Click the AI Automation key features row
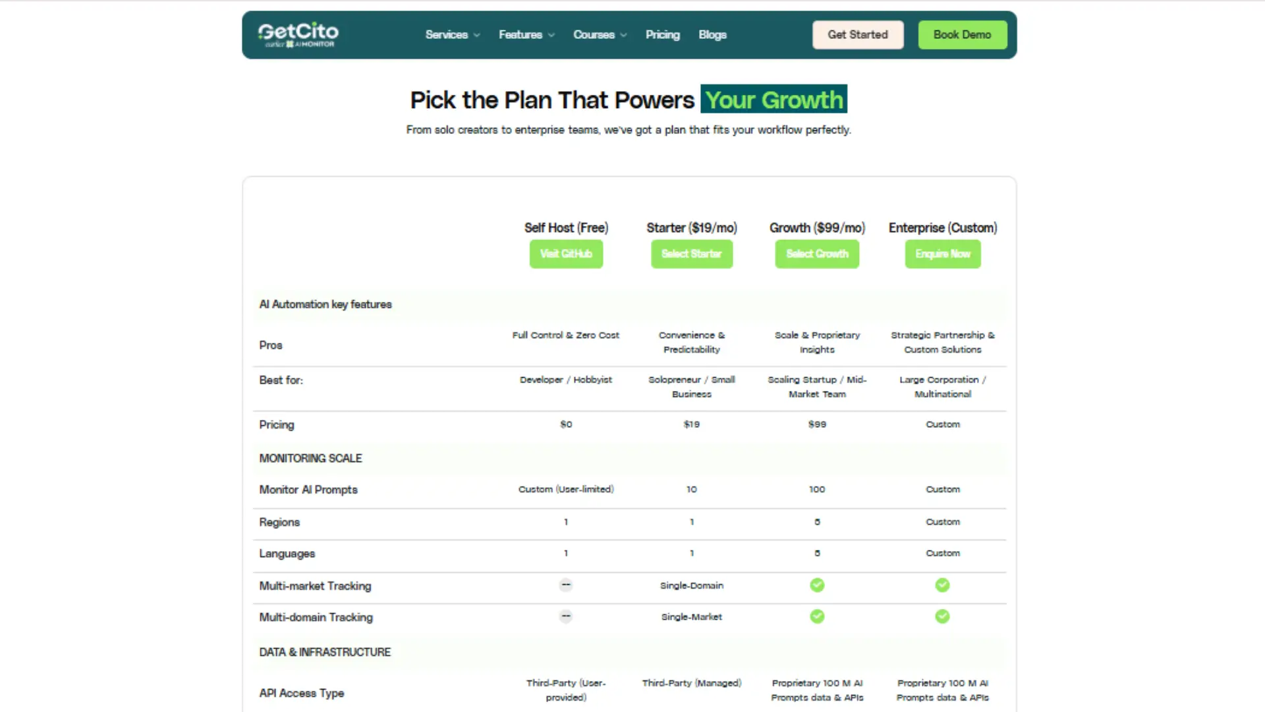1265x712 pixels. tap(325, 304)
